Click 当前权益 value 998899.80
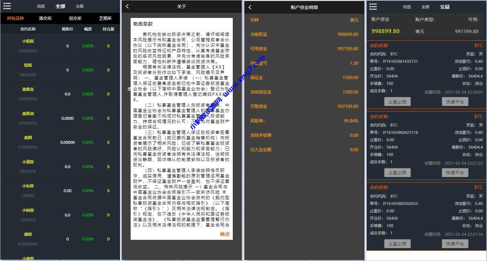 pos(348,34)
